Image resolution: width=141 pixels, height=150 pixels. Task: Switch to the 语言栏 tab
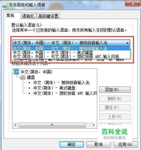coord(28,16)
